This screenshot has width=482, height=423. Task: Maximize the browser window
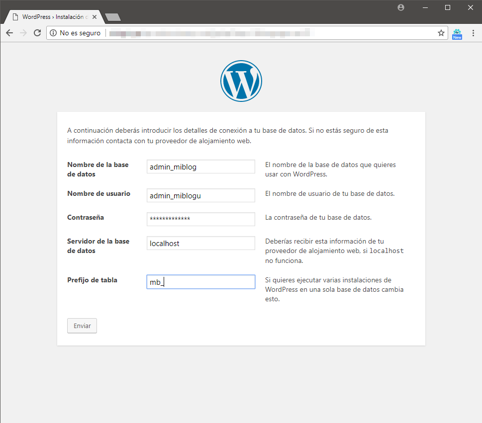point(448,7)
